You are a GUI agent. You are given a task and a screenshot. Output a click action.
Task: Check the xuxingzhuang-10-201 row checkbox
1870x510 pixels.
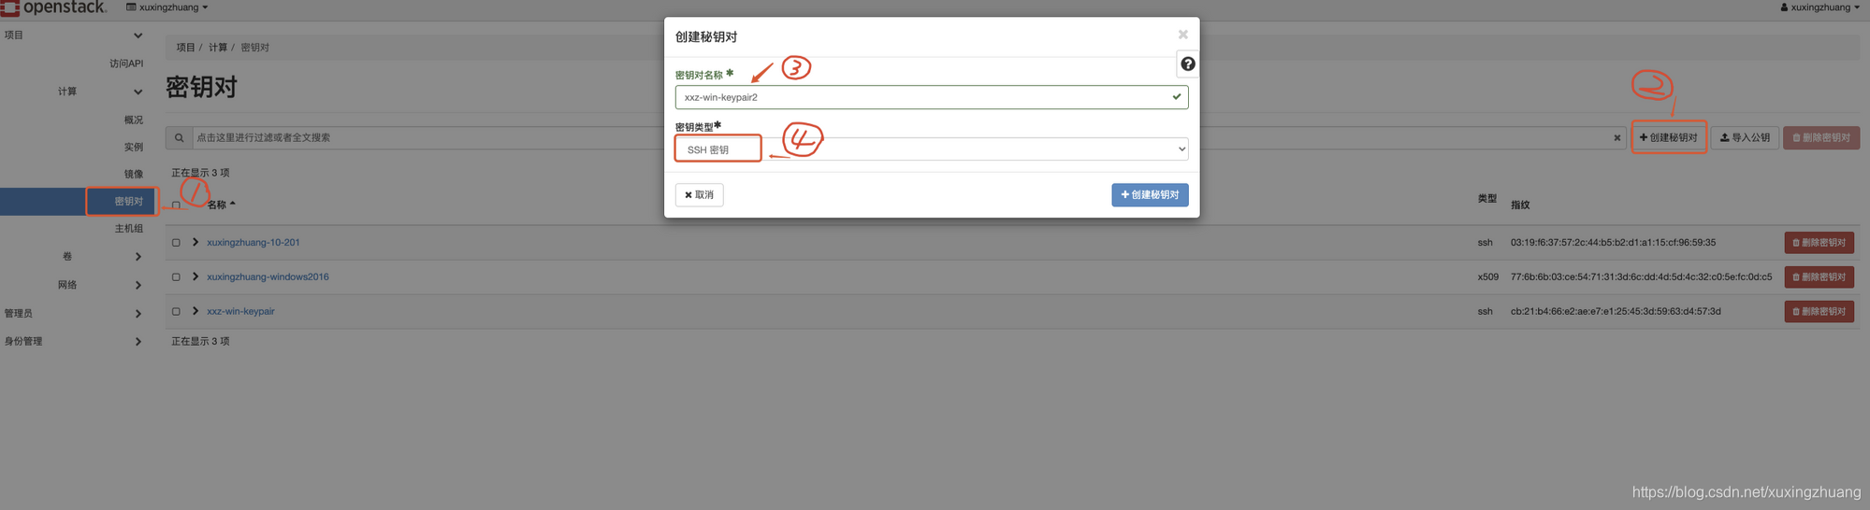click(x=176, y=242)
